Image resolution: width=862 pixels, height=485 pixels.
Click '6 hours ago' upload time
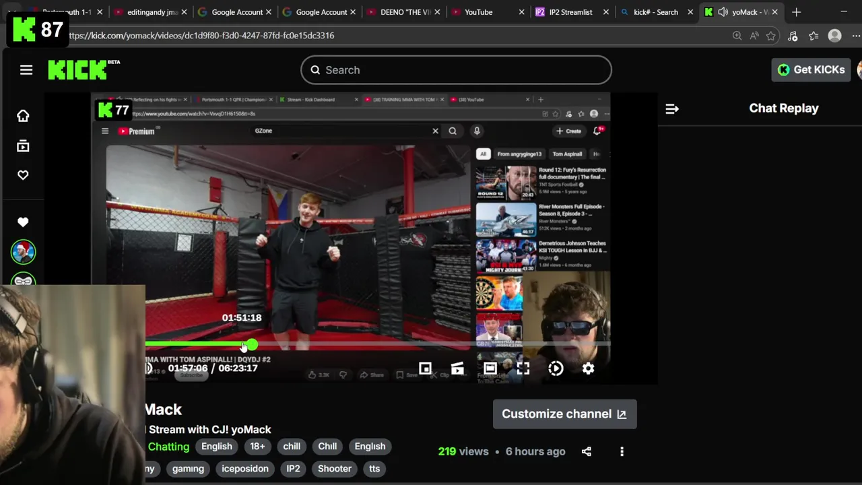(535, 451)
